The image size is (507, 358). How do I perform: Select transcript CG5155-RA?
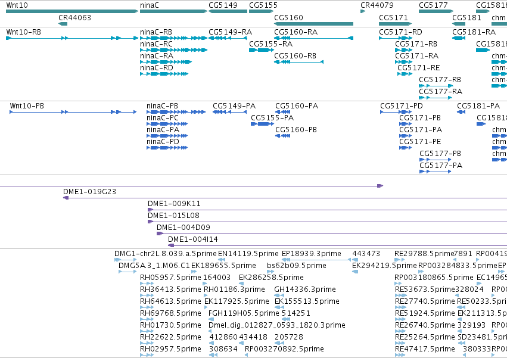click(x=262, y=50)
